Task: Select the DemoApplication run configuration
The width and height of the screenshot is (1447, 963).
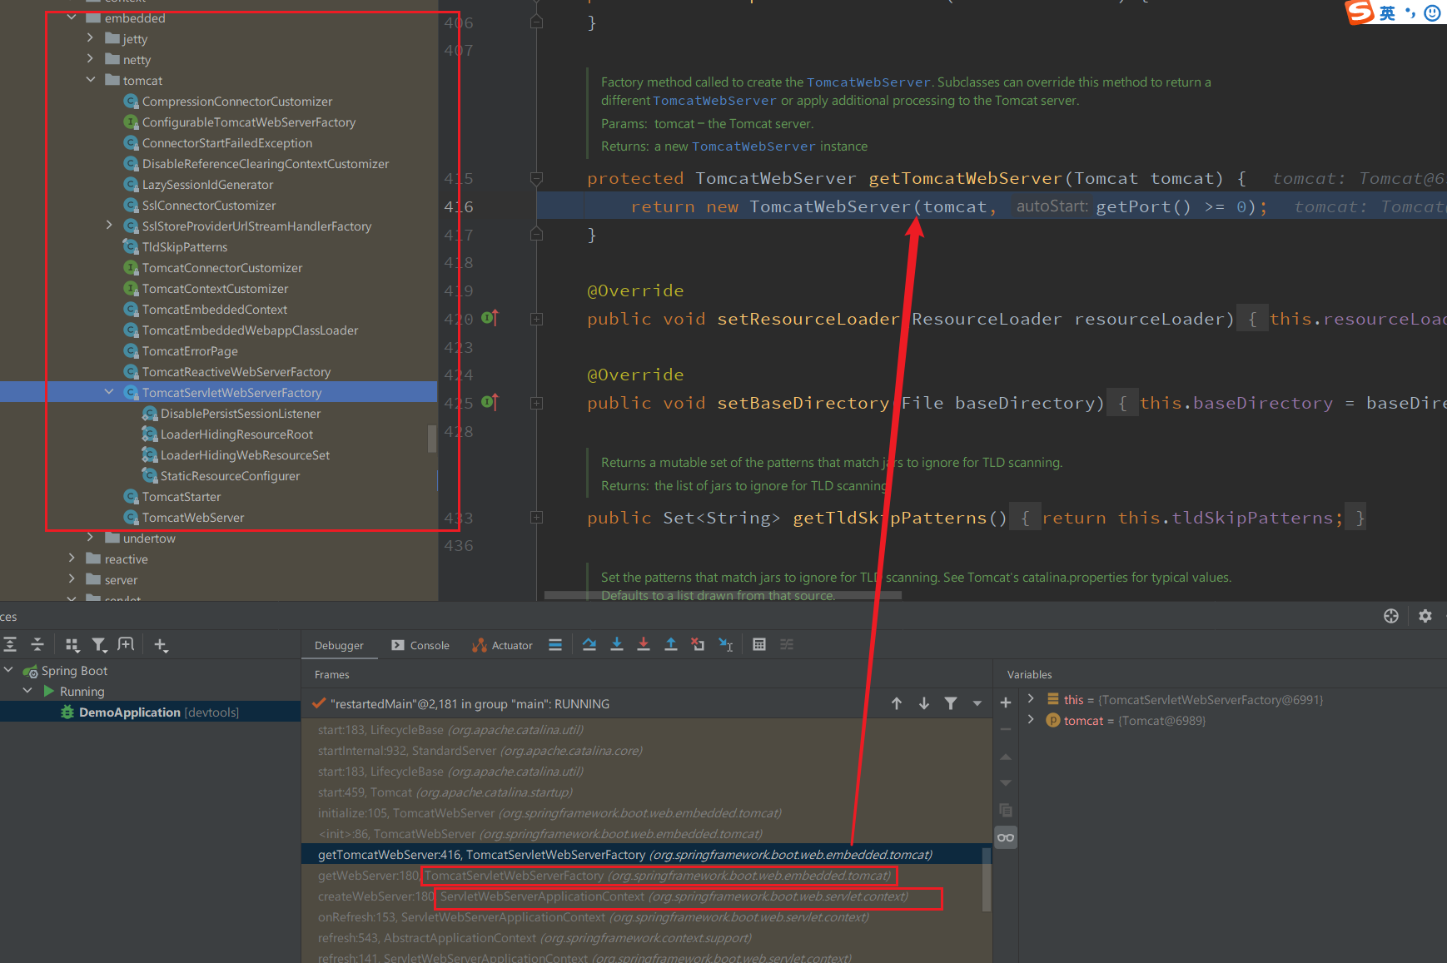Action: 150,712
